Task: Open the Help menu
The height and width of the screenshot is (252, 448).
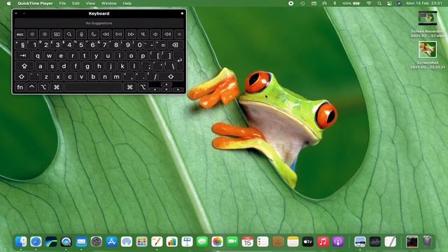Action: (x=127, y=3)
